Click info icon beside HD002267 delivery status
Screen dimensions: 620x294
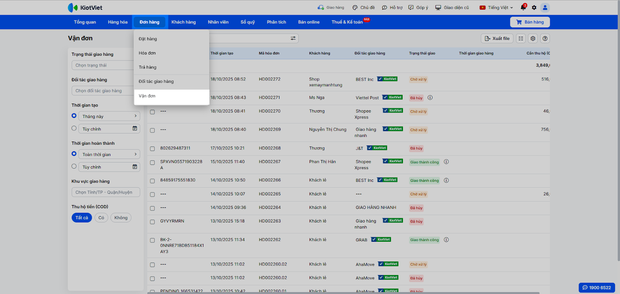click(446, 162)
